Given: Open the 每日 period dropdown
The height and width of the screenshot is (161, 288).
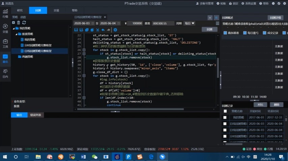Looking at the screenshot, I should coord(189,24).
